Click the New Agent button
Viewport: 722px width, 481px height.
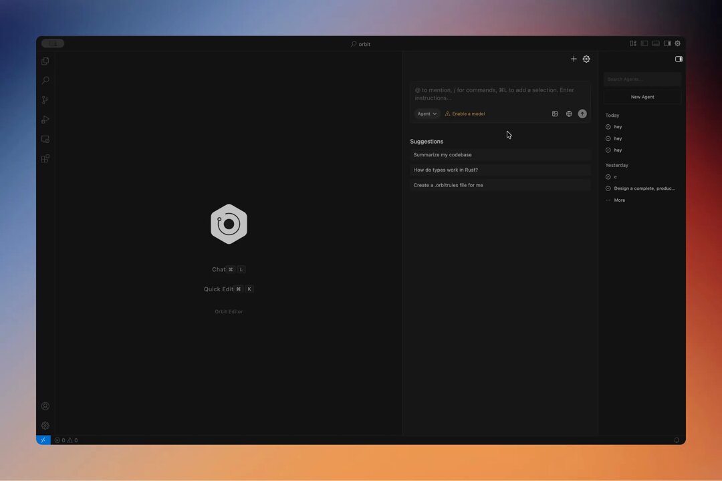point(642,97)
